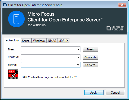
Task: Select the eDirectory tab
Action: [12, 40]
